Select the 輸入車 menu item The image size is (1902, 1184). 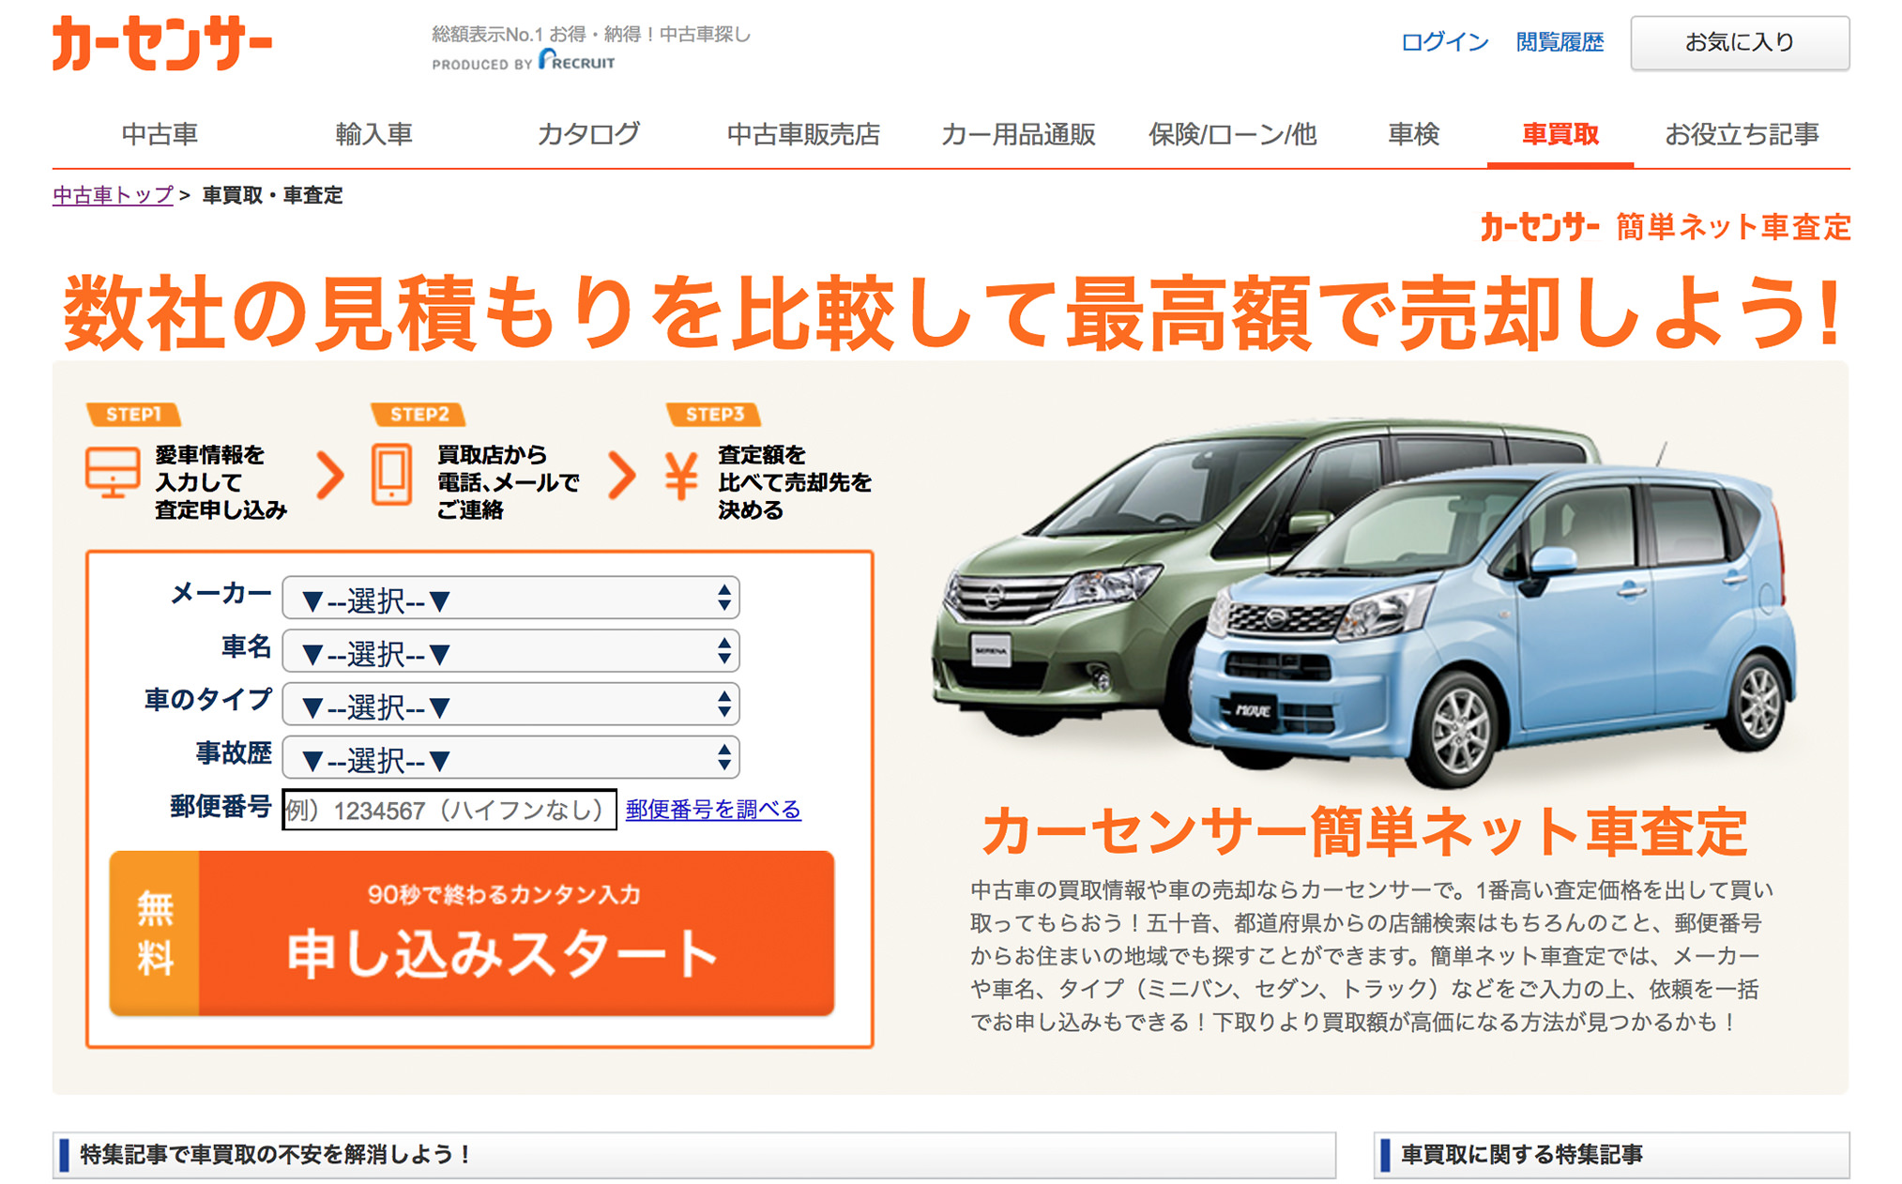point(373,134)
